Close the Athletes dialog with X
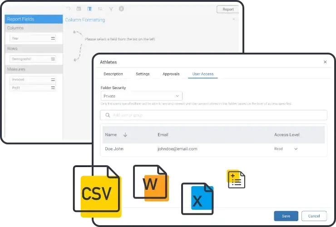Viewport: 336px width, 227px height. coord(325,62)
